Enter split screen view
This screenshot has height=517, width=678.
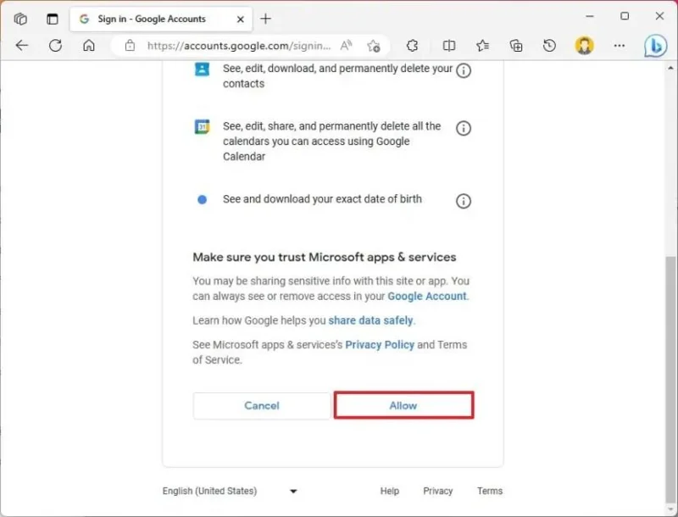pyautogui.click(x=449, y=46)
